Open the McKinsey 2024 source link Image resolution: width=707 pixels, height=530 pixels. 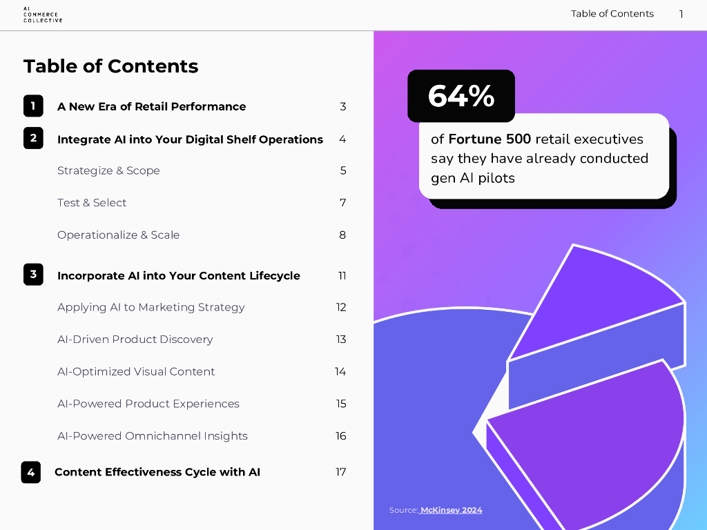point(452,510)
